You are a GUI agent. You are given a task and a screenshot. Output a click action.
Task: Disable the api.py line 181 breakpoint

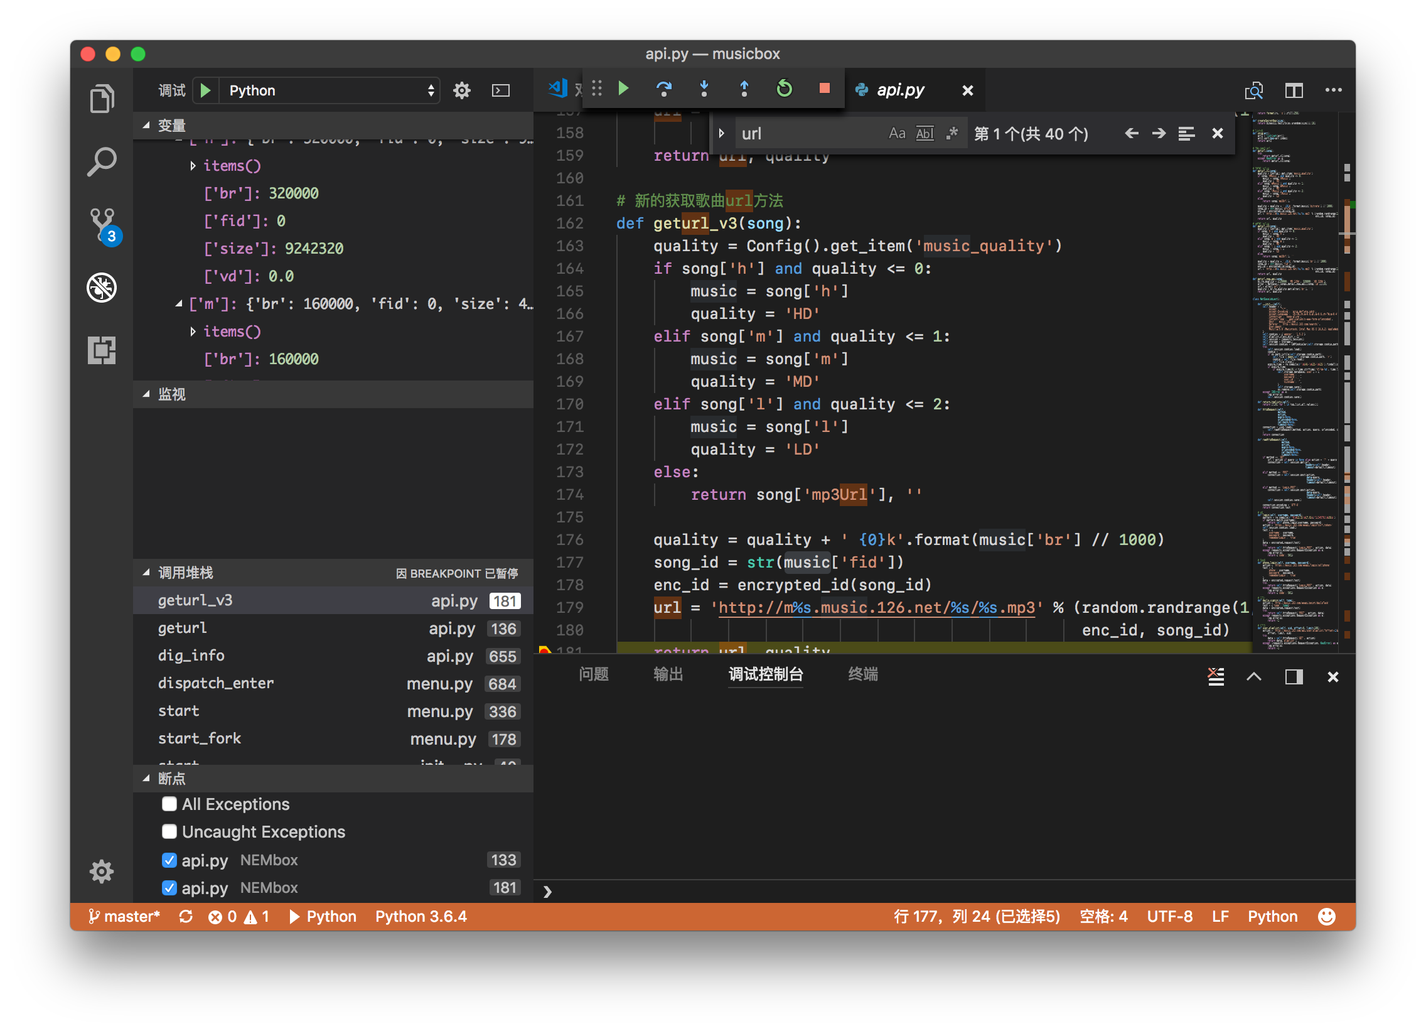point(168,888)
